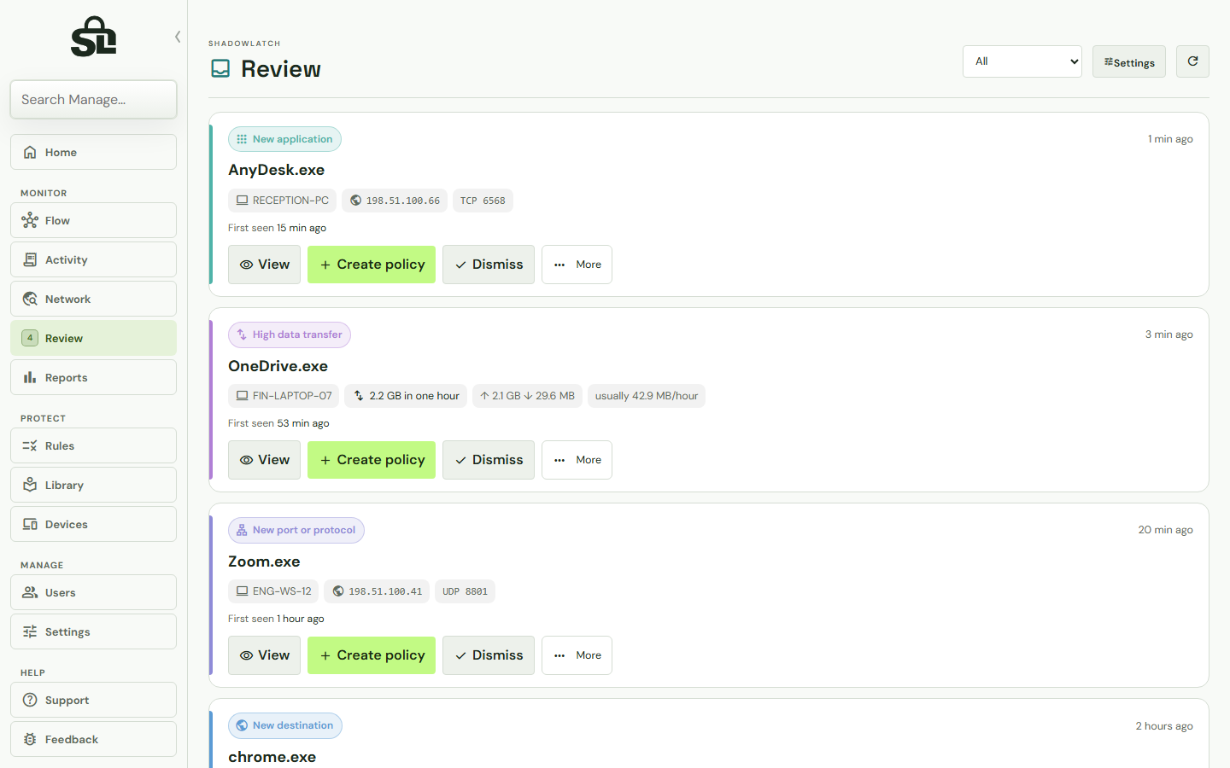Refresh the review list
The image size is (1230, 768).
pyautogui.click(x=1192, y=61)
